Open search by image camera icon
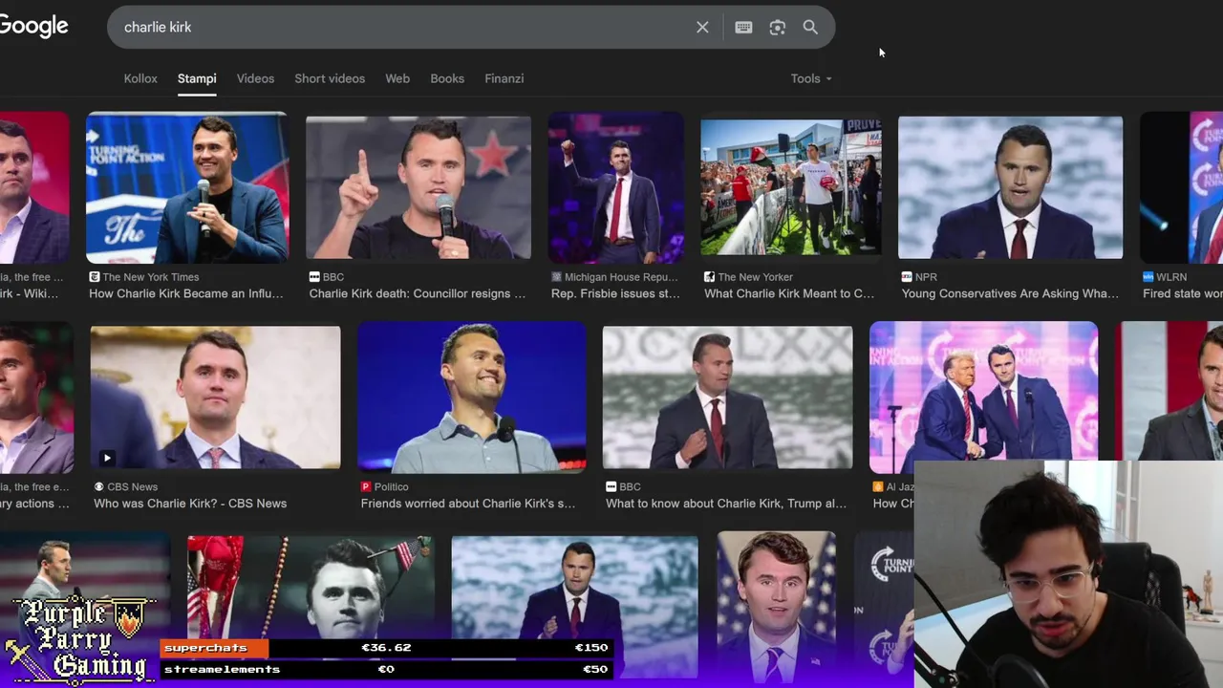Viewport: 1223px width, 688px height. click(777, 28)
